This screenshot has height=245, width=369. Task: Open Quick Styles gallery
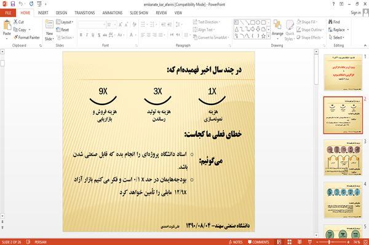click(x=290, y=31)
